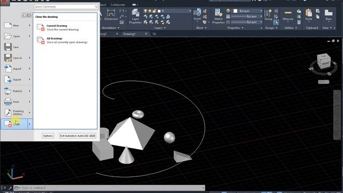Focus the Search Commands field
Image resolution: width=343 pixels, height=193 pixels.
(x=65, y=7)
